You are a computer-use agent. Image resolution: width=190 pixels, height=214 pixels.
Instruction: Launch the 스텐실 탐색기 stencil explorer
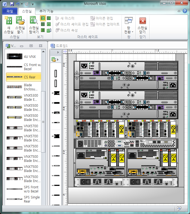(x=34, y=25)
